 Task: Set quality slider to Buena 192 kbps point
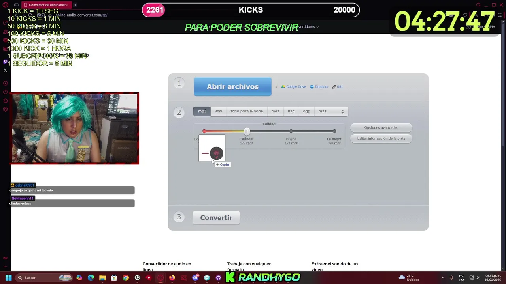(291, 131)
